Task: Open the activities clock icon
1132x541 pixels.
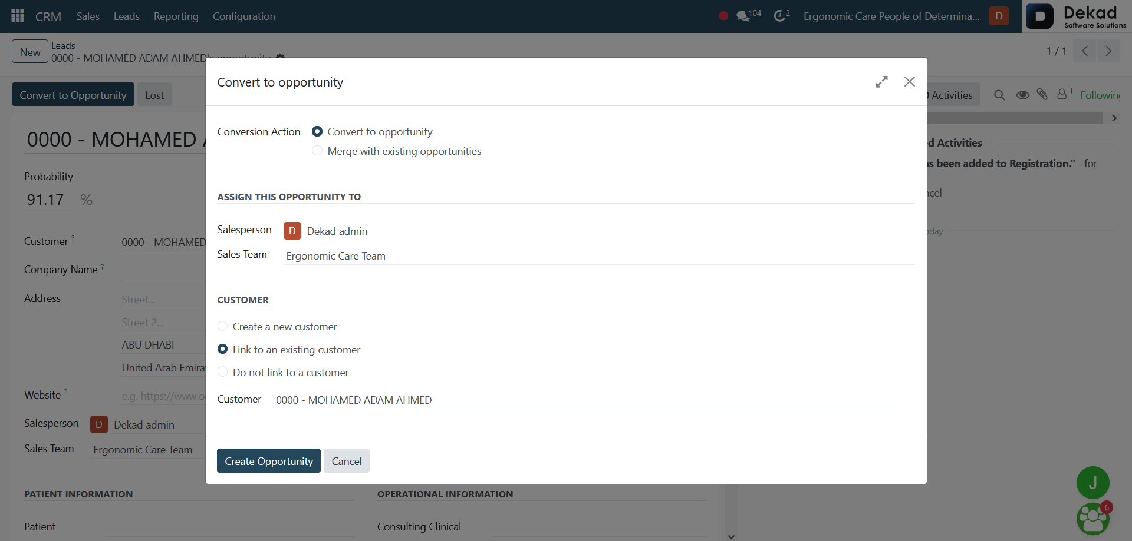Action: [781, 15]
